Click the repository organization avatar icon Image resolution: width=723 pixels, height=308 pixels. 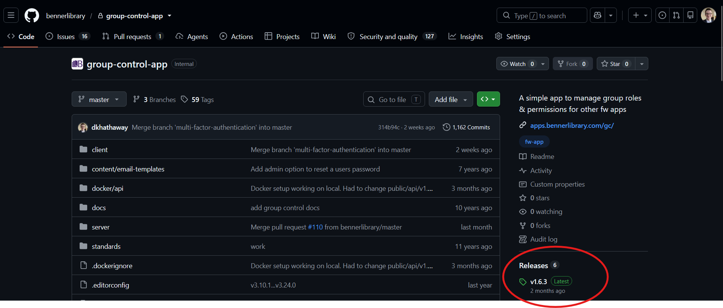click(x=77, y=64)
